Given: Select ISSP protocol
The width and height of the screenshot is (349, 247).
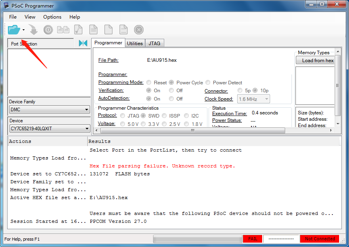Looking at the screenshot, I should (164, 116).
